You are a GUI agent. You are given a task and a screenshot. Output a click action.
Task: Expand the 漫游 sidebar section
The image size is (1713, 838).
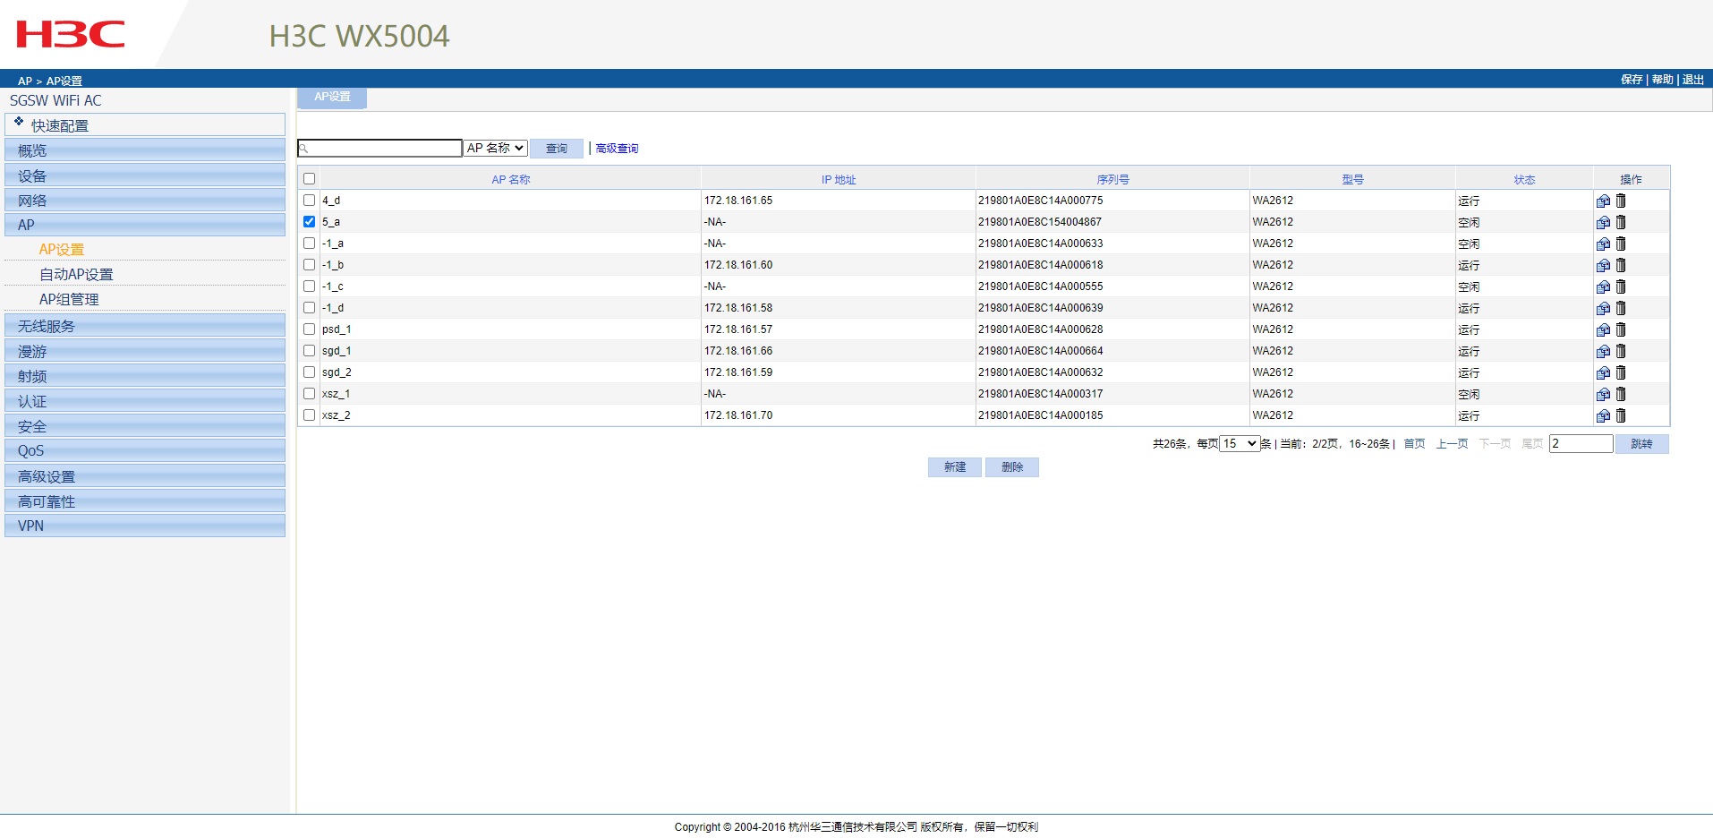coord(145,351)
